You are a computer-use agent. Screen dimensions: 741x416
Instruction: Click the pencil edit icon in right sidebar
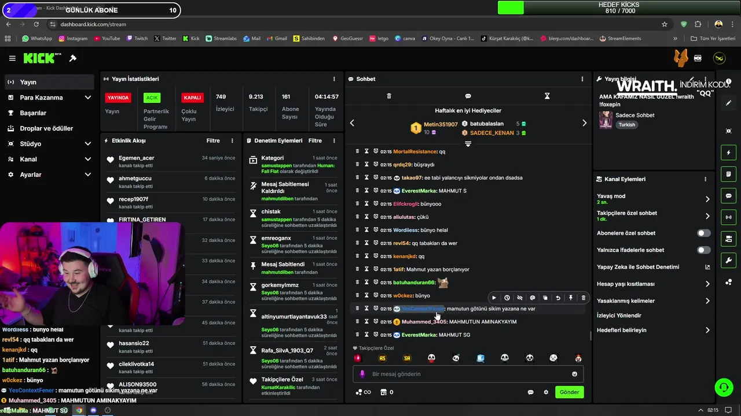click(729, 103)
